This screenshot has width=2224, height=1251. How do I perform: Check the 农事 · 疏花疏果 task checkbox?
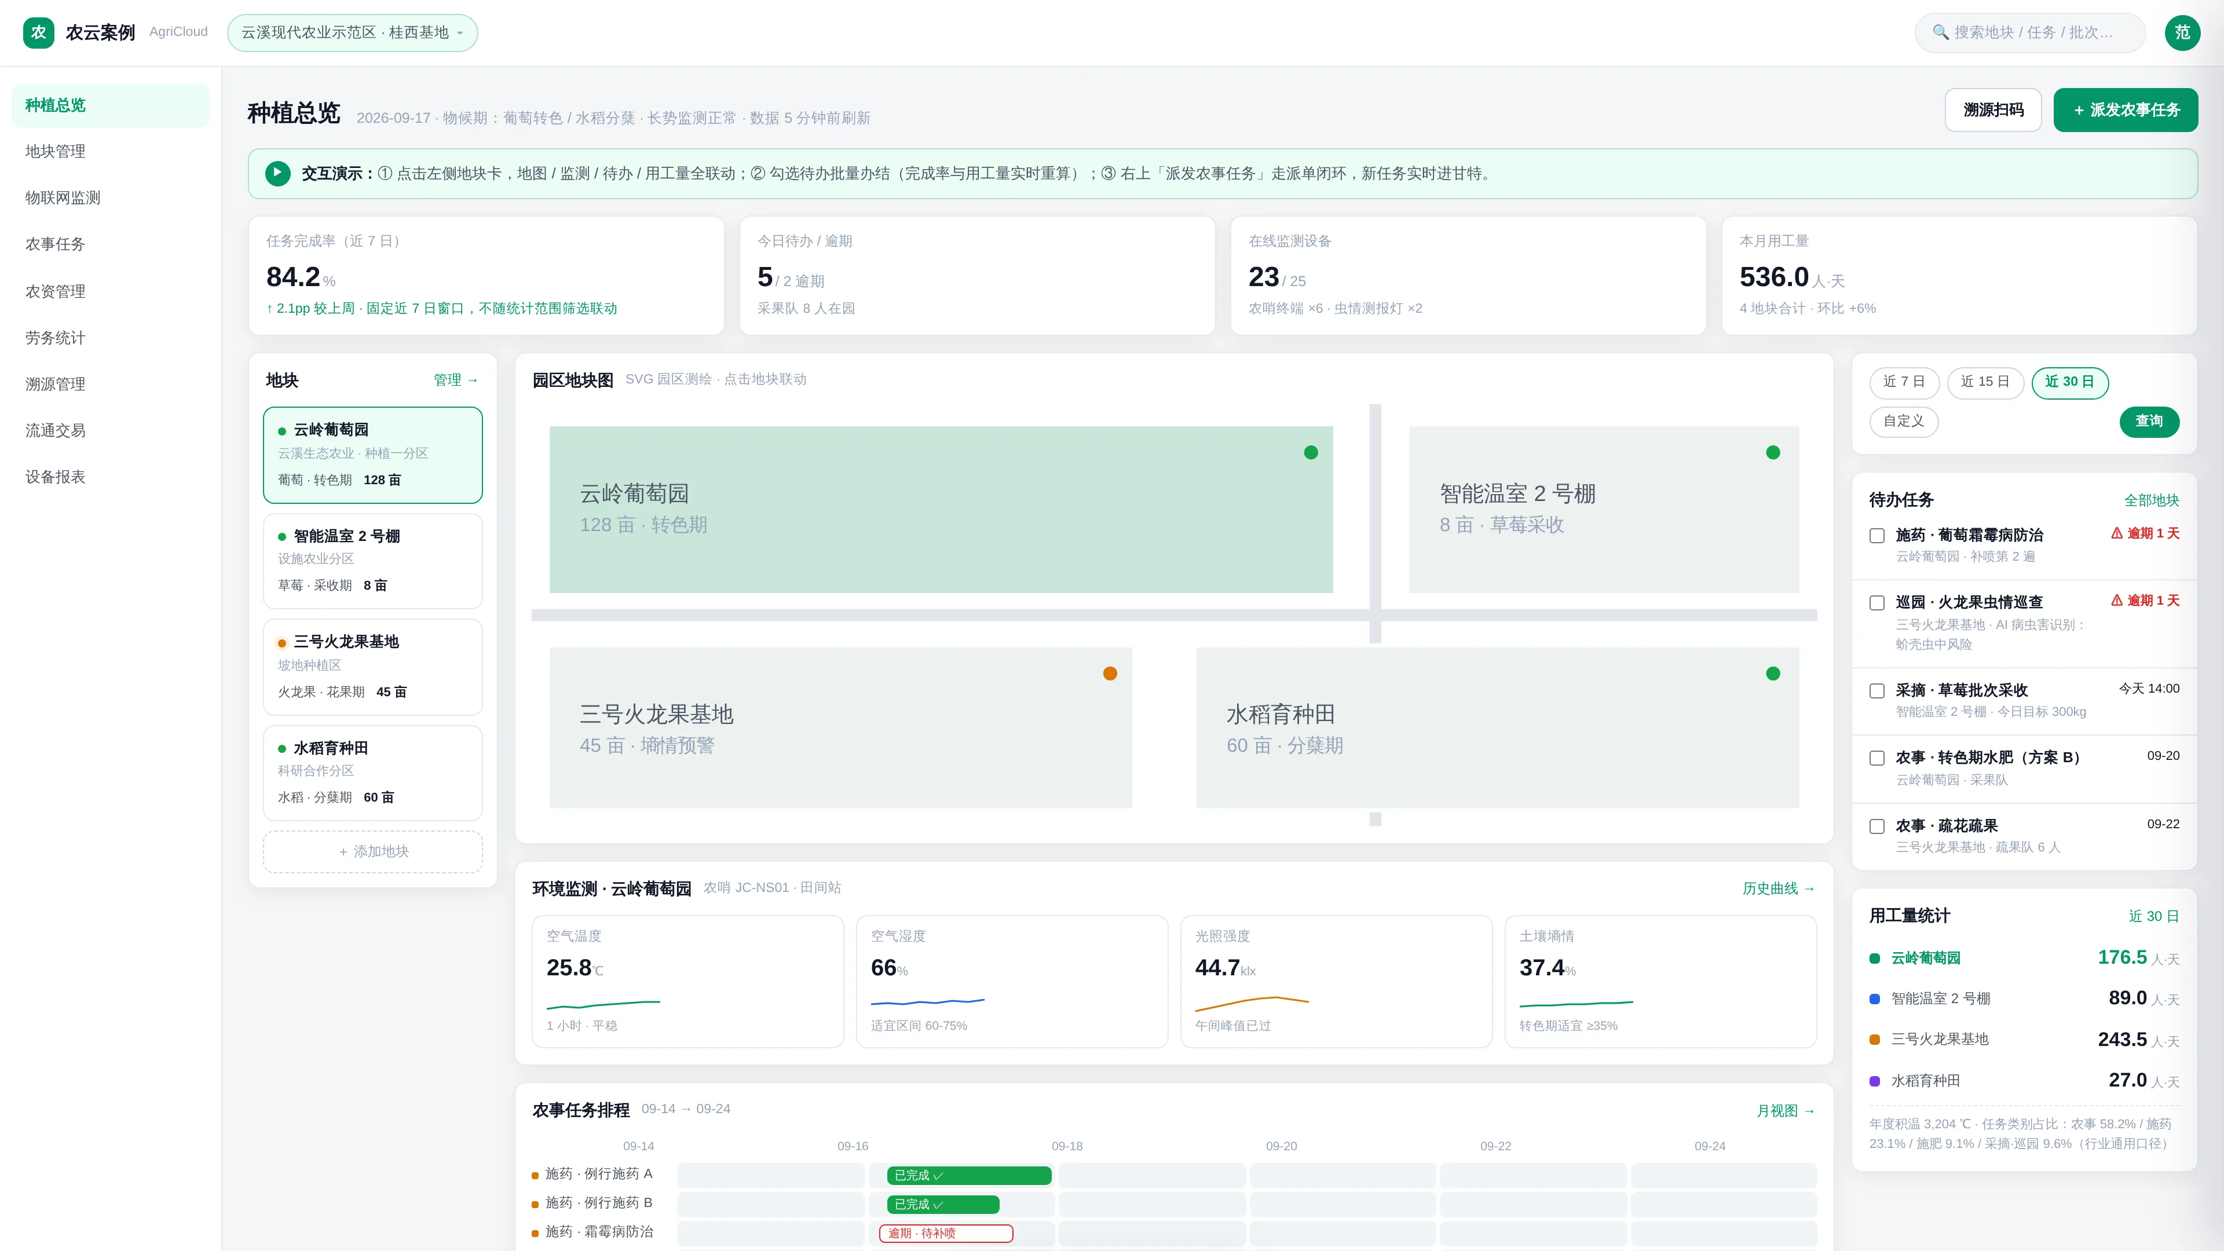(1877, 827)
